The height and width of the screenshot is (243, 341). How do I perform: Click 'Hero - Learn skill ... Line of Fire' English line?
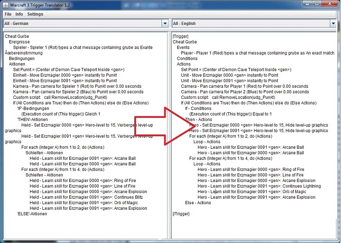pyautogui.click(x=251, y=175)
